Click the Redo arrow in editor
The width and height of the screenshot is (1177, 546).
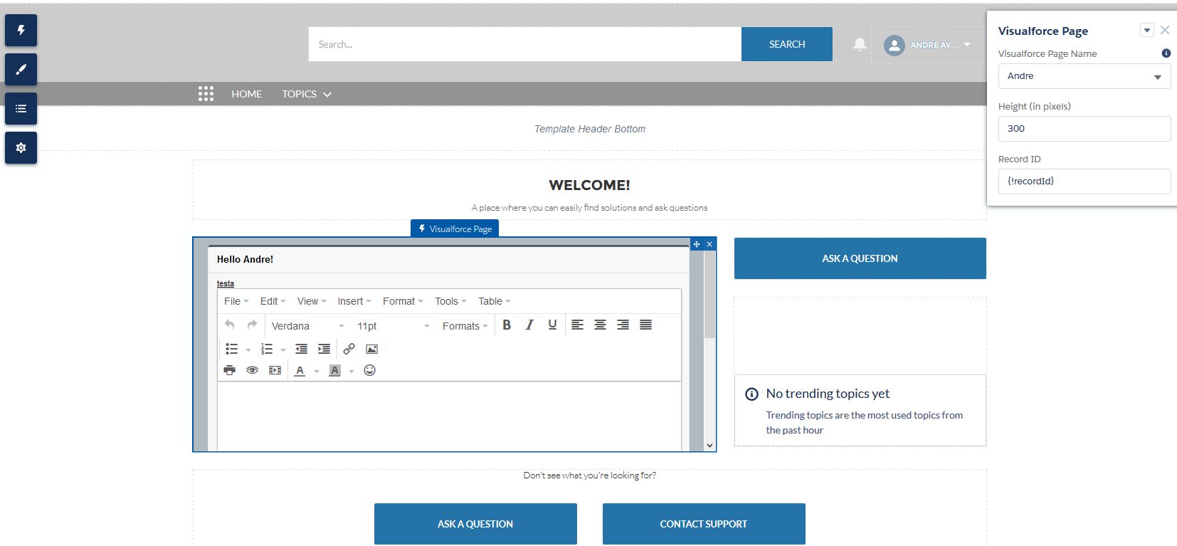pos(252,325)
